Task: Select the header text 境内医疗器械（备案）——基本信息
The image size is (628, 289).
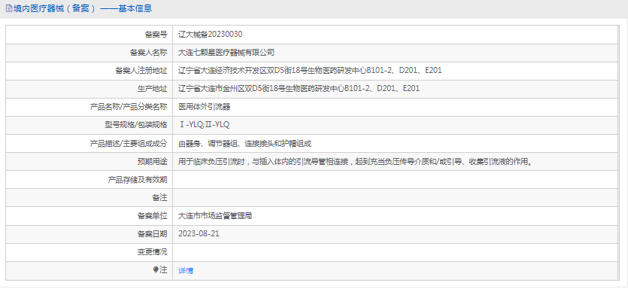Action: coord(83,8)
